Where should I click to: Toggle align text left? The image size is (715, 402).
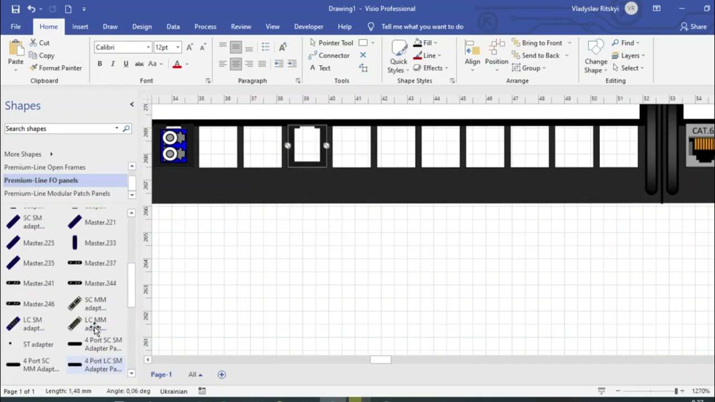coord(223,64)
